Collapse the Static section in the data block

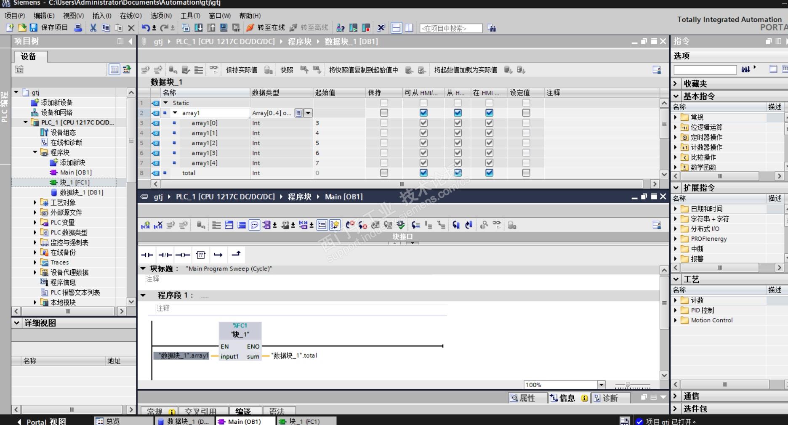pyautogui.click(x=165, y=103)
